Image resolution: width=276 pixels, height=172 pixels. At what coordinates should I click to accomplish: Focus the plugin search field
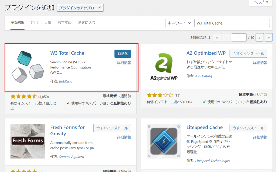(232, 23)
